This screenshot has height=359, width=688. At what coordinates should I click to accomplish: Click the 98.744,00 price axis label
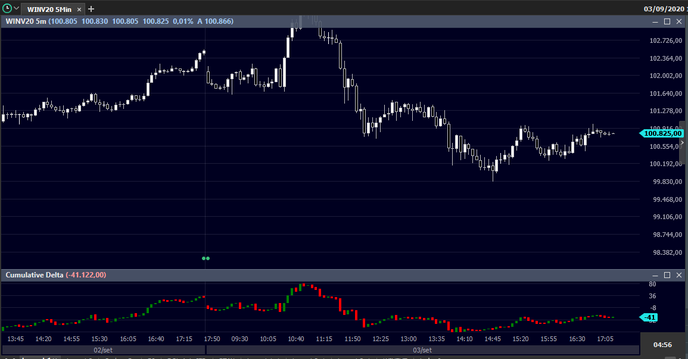[x=667, y=235]
